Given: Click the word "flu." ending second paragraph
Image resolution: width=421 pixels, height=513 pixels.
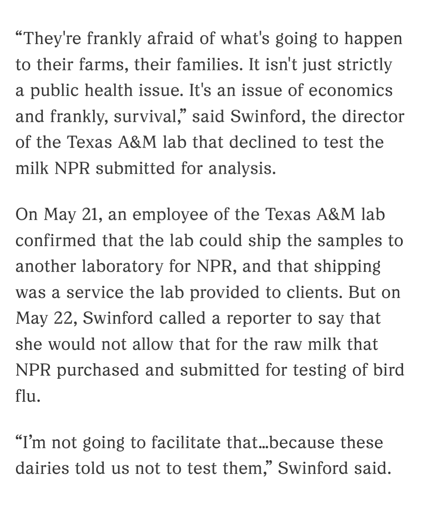Looking at the screenshot, I should (x=28, y=396).
